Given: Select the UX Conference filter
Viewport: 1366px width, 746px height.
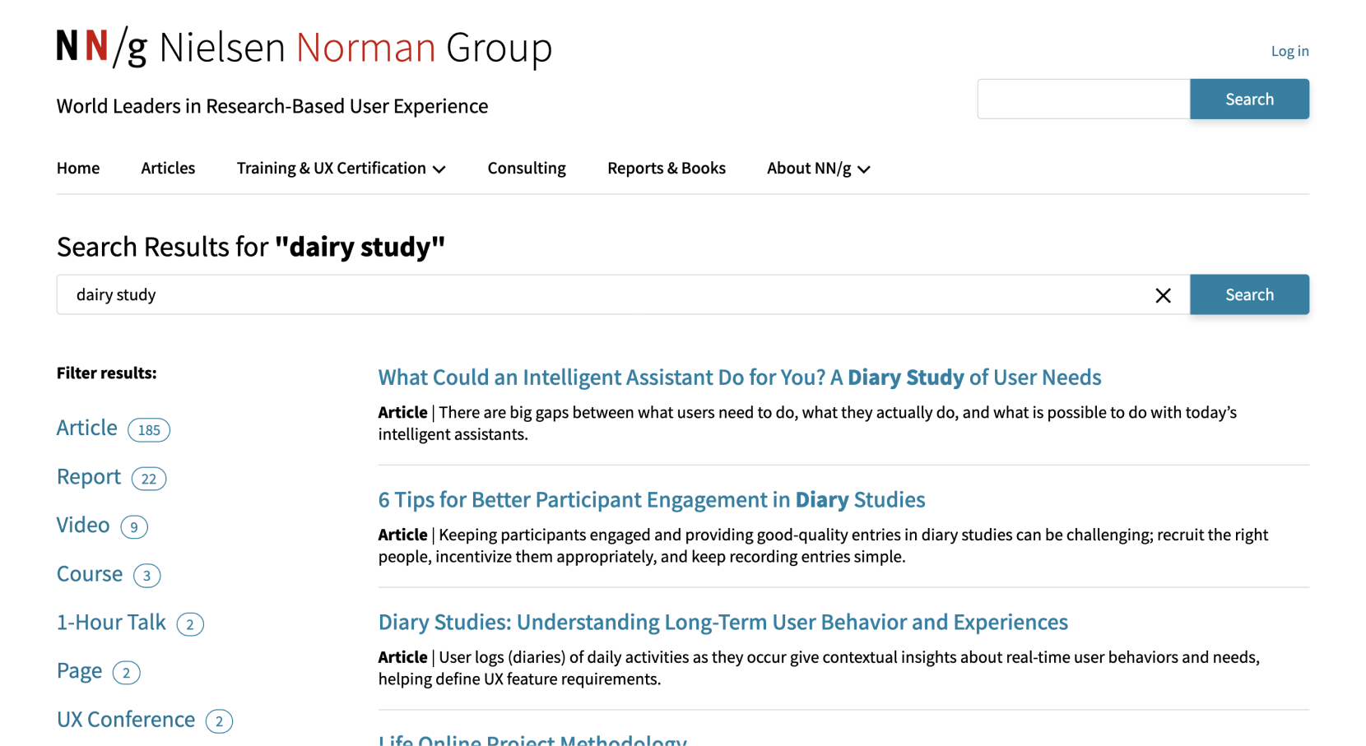Looking at the screenshot, I should click(x=125, y=719).
